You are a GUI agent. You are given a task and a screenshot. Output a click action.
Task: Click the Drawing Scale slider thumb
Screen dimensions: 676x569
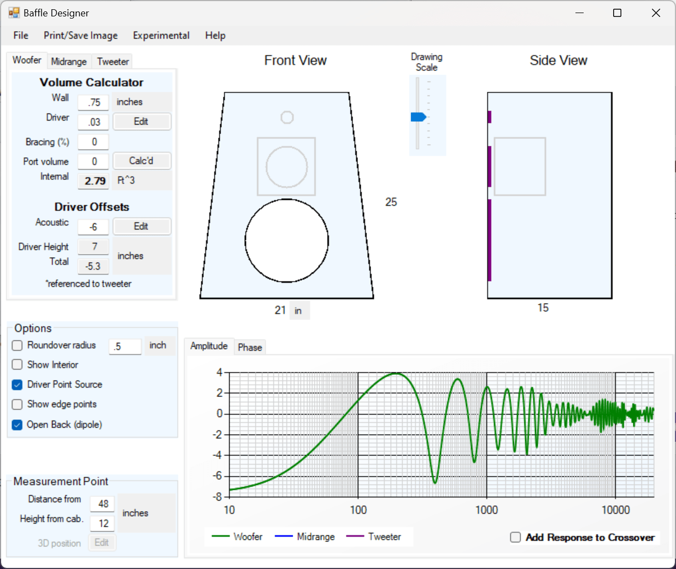click(418, 117)
